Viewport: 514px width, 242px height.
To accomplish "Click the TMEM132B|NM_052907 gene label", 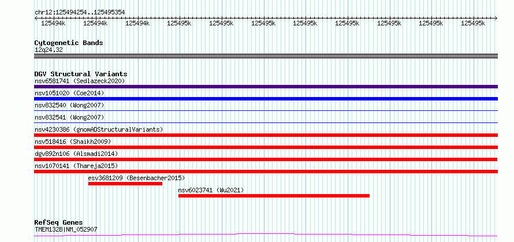I will [x=66, y=229].
